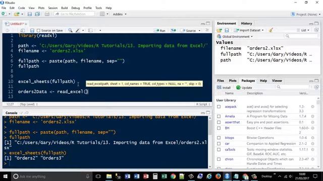The image size is (323, 181).
Task: Load workspace in Environment pane
Action: pyautogui.click(x=219, y=30)
